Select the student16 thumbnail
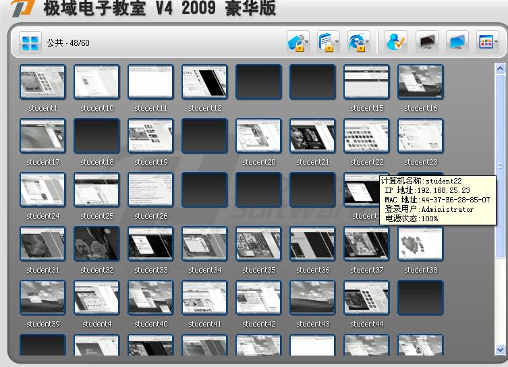508x367 pixels. (x=420, y=82)
